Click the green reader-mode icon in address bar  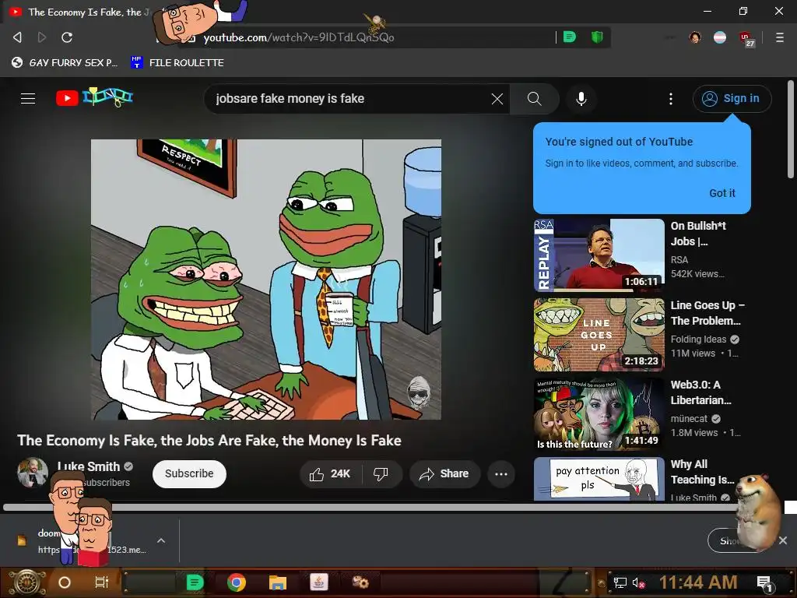(570, 37)
